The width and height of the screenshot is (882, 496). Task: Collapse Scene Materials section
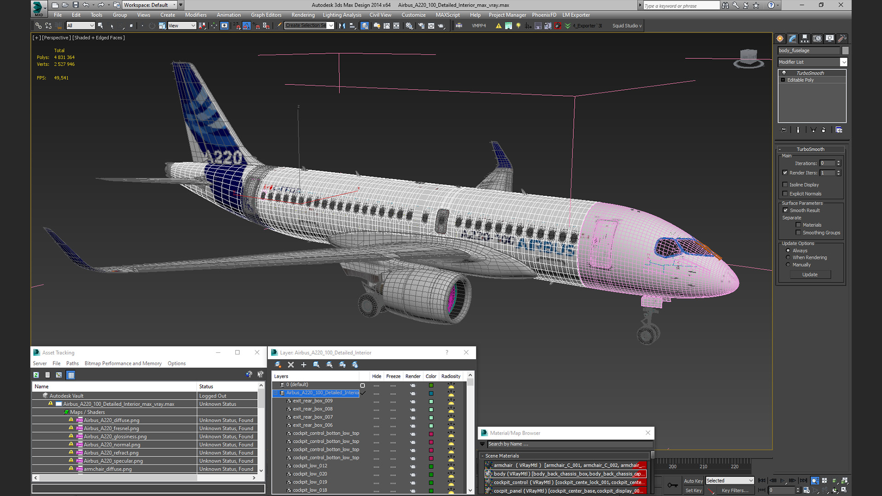[x=482, y=456]
